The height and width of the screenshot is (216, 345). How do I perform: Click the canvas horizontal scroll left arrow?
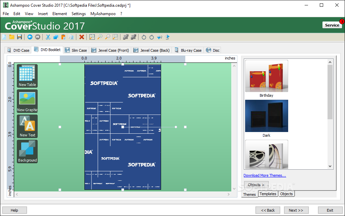tap(17, 194)
